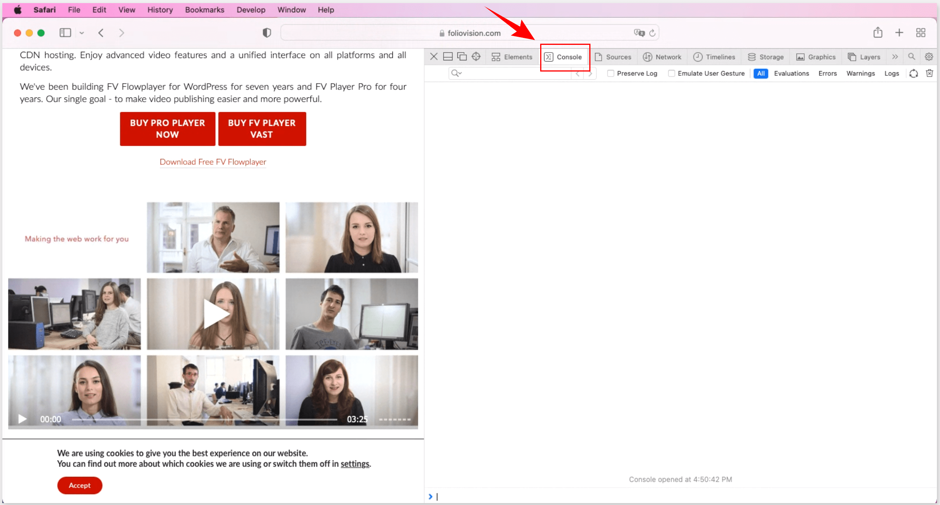Screen dimensions: 940x505
Task: Open cookie settings link
Action: click(x=355, y=464)
